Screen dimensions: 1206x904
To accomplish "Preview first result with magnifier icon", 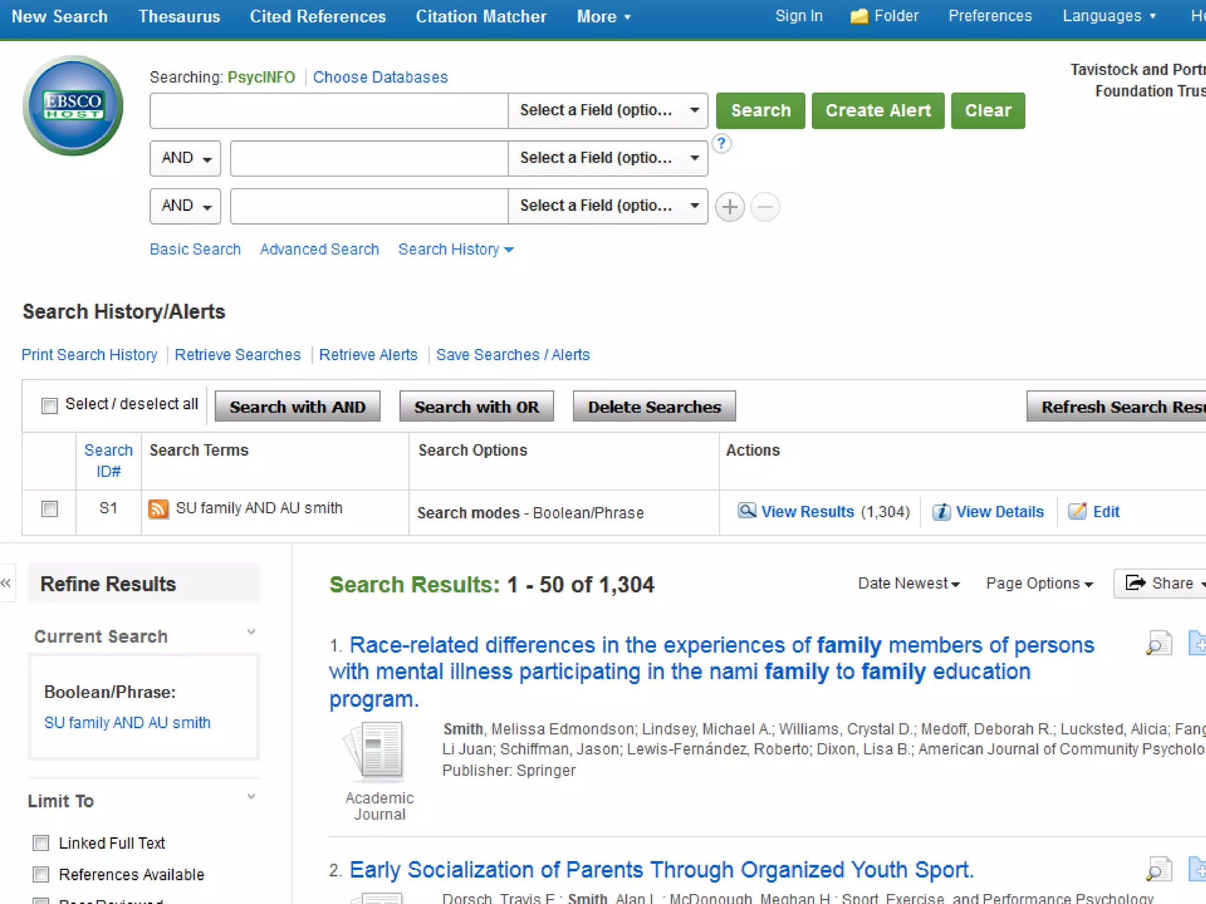I will 1158,643.
